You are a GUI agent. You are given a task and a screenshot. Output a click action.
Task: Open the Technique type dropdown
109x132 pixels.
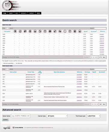pos(93,116)
